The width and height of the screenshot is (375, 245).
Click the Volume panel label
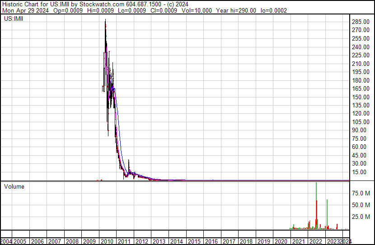(x=14, y=186)
